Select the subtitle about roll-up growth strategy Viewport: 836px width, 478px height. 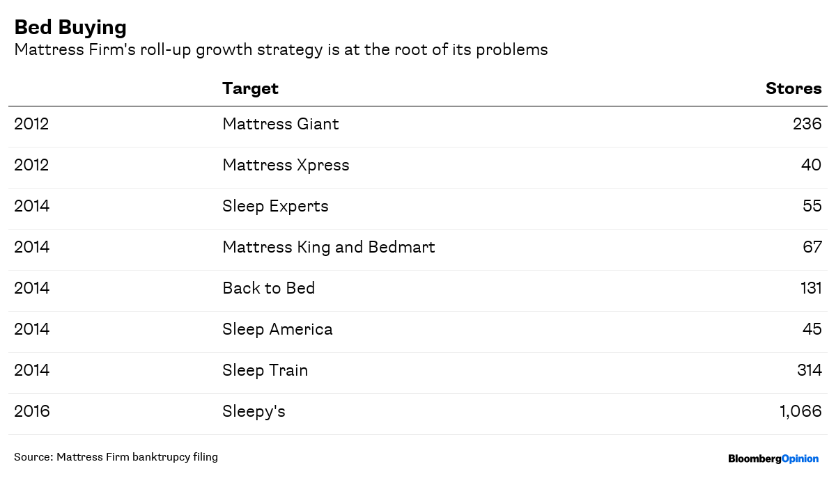[281, 50]
